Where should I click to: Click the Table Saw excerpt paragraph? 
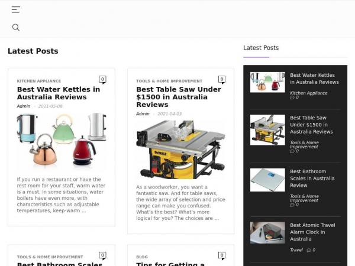pos(180,203)
